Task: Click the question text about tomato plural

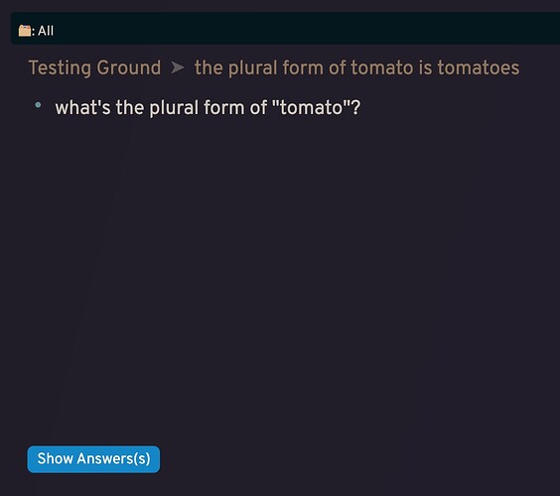Action: click(208, 107)
